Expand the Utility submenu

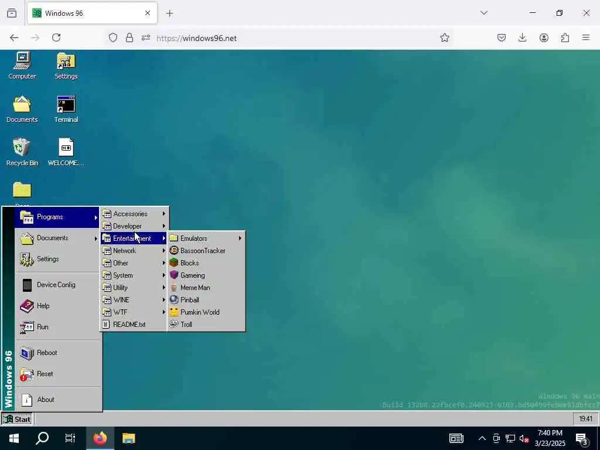click(134, 287)
